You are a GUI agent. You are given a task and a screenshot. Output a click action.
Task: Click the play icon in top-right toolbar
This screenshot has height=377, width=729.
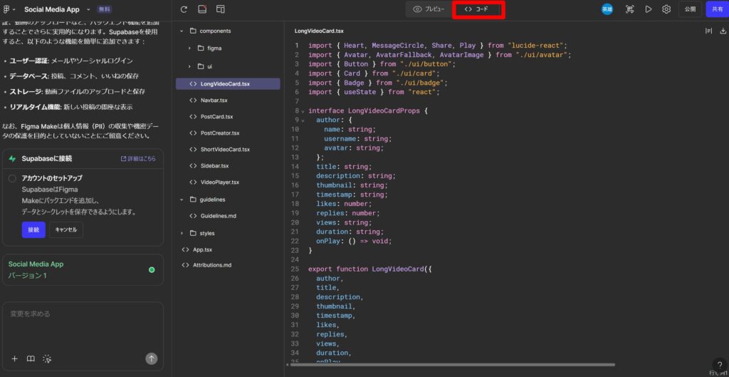click(x=648, y=9)
